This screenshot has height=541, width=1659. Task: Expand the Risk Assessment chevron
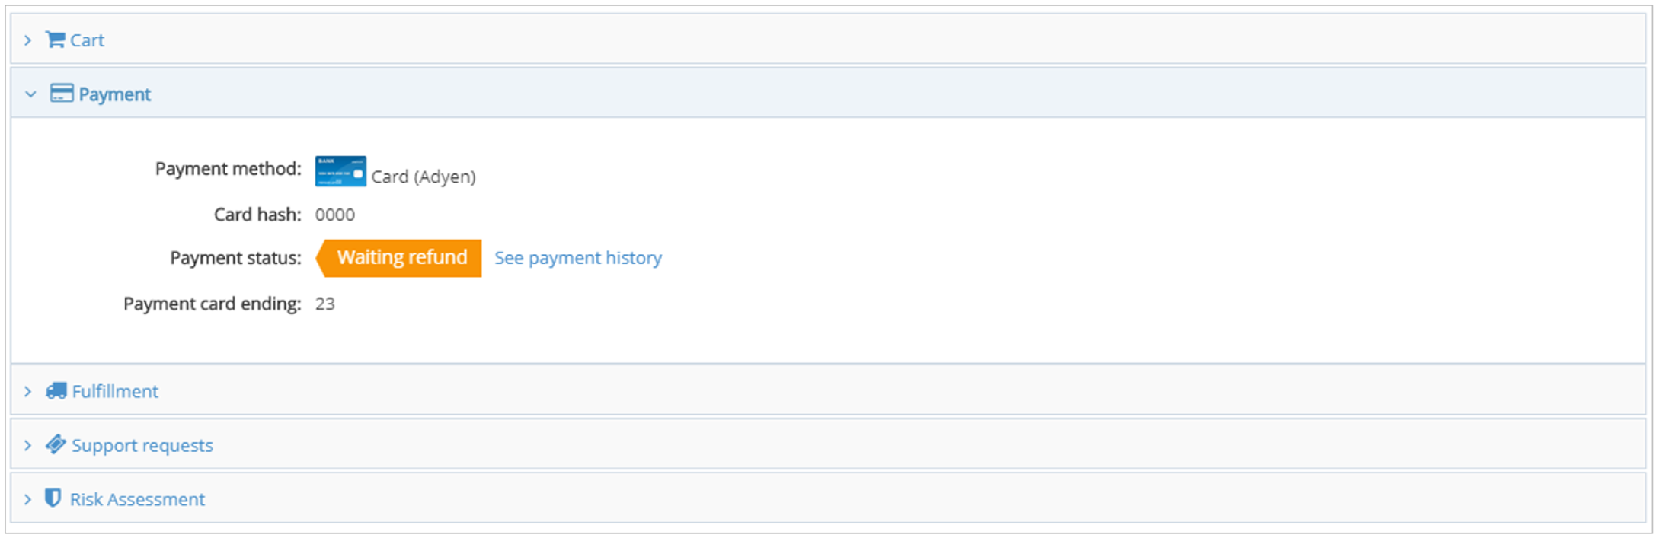(x=28, y=500)
